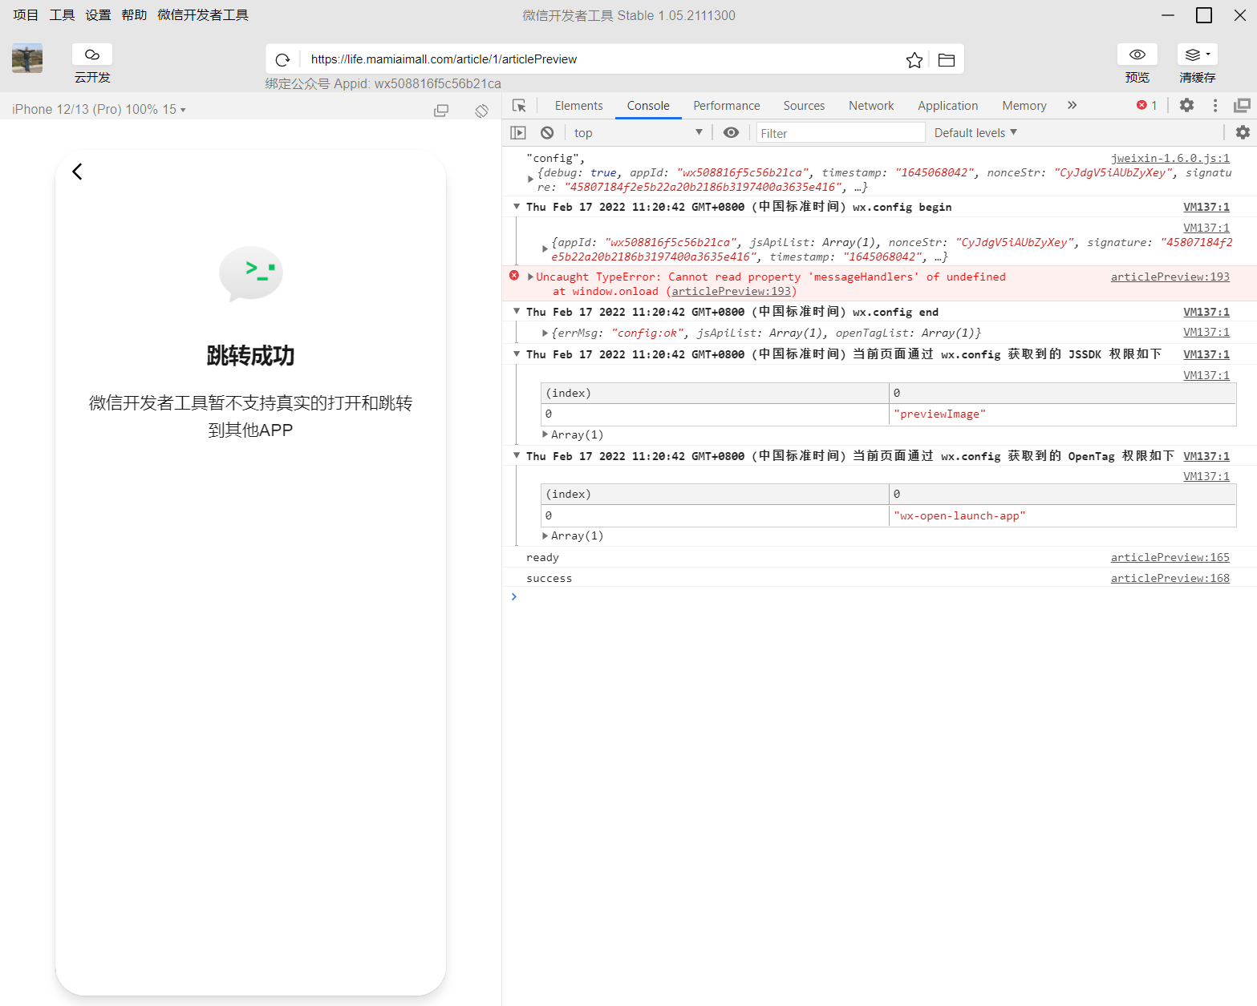Click the console Filter input field
The height and width of the screenshot is (1006, 1257).
[841, 133]
